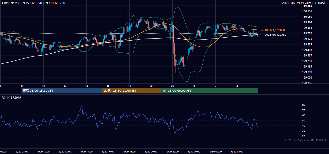329x154 pixels.
Task: Click price axis value 129.099
Action: (307, 72)
